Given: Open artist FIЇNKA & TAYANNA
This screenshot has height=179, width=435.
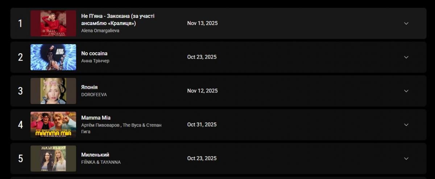Looking at the screenshot, I should [101, 162].
